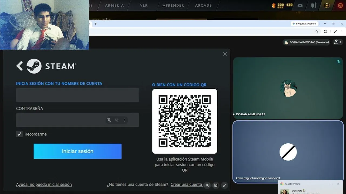Follow the 'aplicación Steam Mobile' link
This screenshot has height=194, width=346.
pos(191,159)
